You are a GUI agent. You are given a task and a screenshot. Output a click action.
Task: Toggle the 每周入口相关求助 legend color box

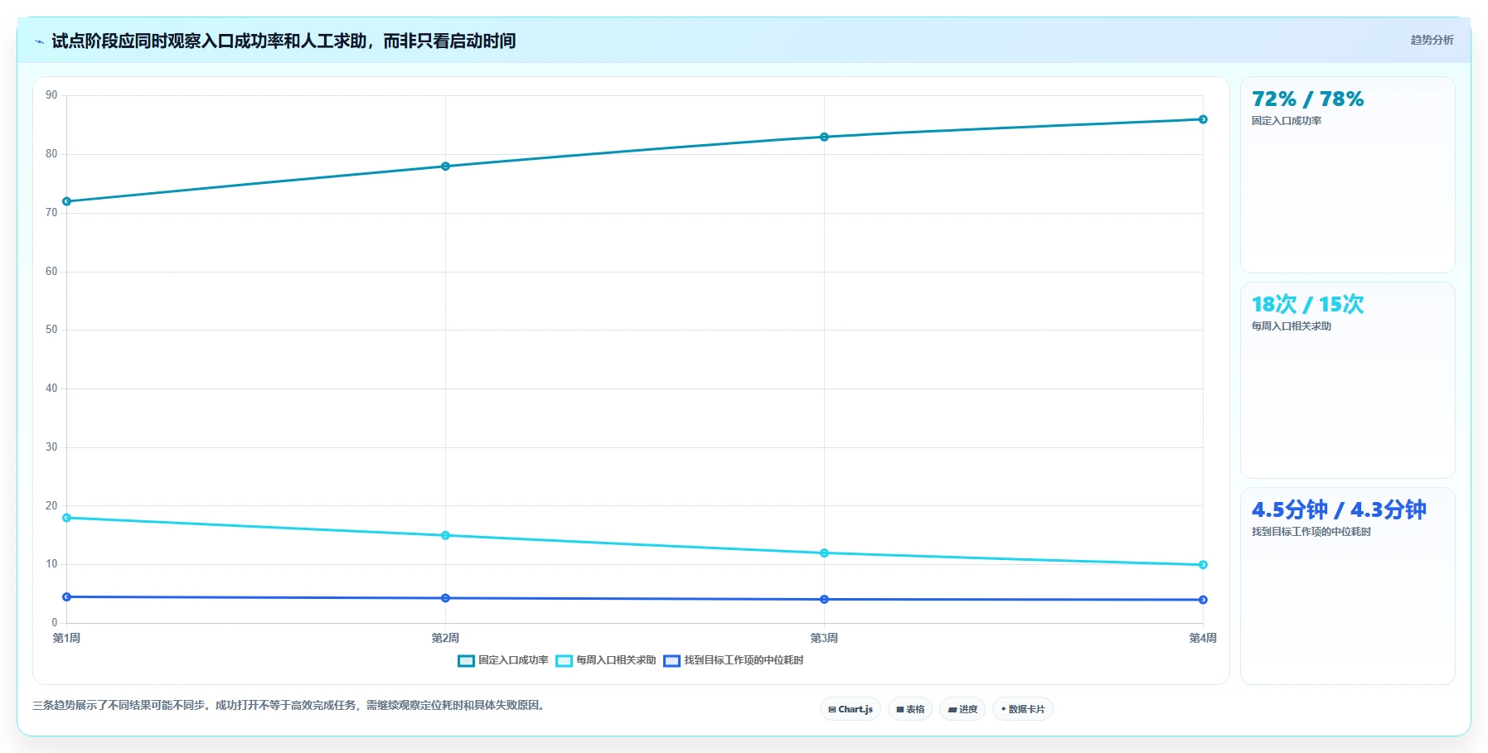(x=564, y=661)
